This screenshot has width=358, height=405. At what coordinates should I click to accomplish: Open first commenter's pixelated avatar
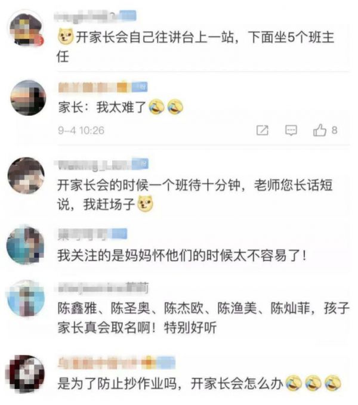26,30
